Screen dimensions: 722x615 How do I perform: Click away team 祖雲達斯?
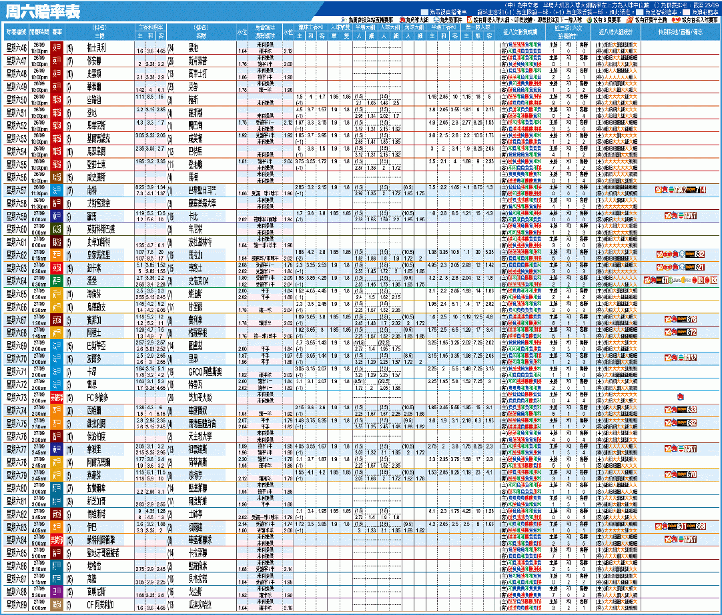(198, 450)
